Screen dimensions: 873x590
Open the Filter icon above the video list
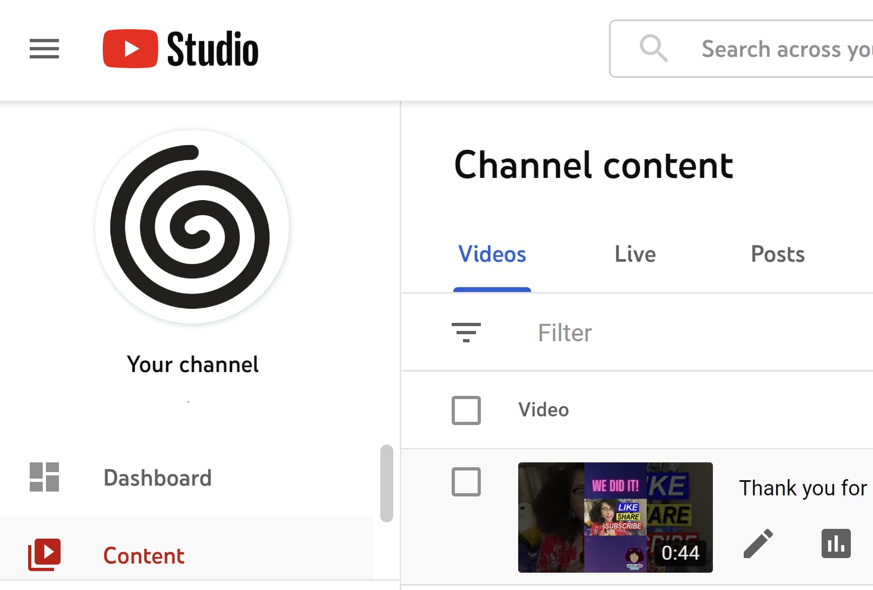466,332
